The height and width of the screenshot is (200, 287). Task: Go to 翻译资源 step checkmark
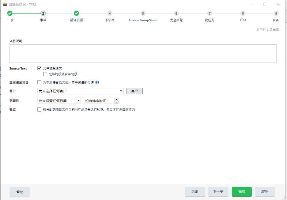(x=76, y=13)
